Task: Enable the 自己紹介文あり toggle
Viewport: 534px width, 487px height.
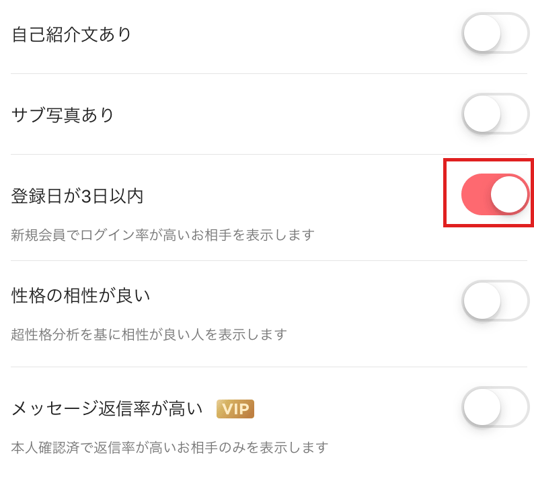Action: coord(496,34)
